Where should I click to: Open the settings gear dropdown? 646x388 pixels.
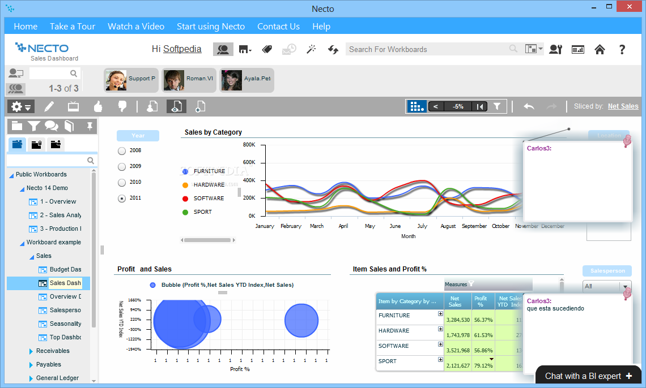point(20,107)
